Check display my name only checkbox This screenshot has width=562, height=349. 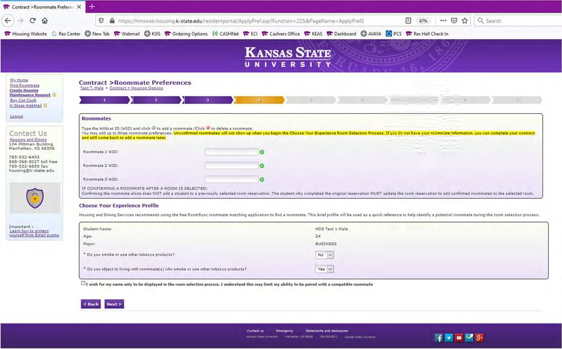(83, 283)
